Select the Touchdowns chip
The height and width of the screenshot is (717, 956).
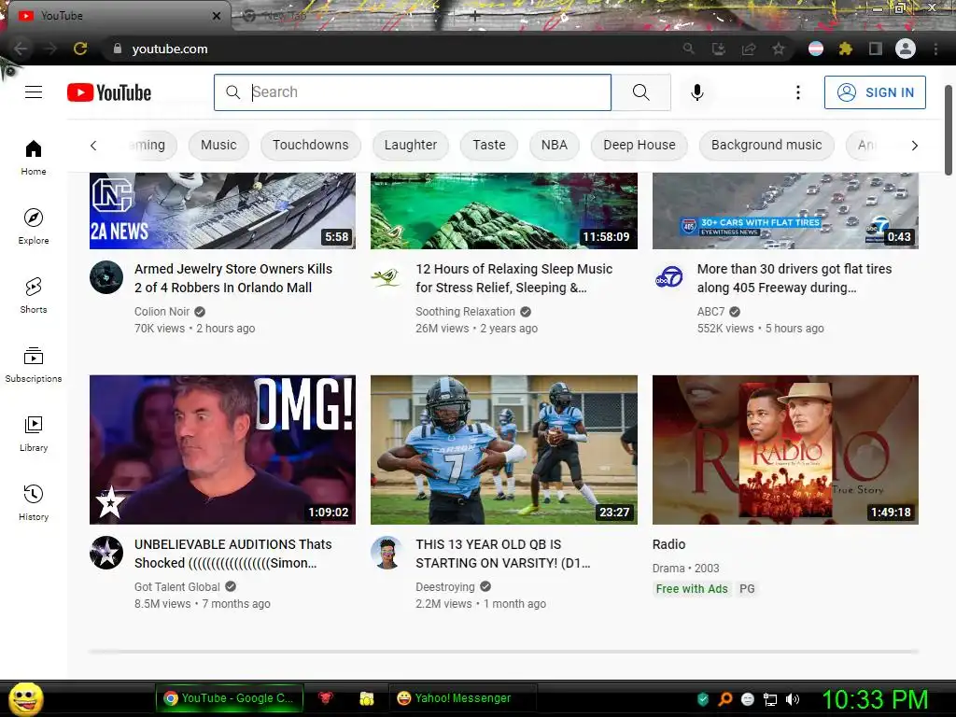[310, 145]
